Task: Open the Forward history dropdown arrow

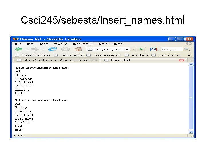Action: tap(44, 49)
